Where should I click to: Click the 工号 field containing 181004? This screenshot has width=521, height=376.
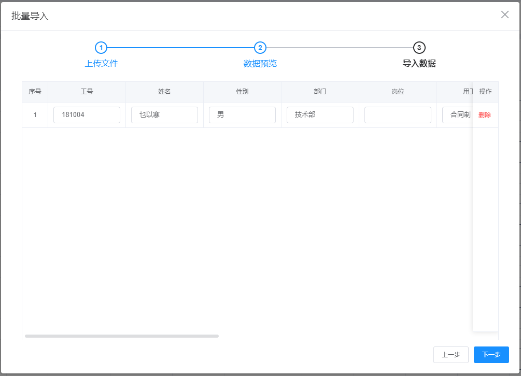(x=87, y=114)
